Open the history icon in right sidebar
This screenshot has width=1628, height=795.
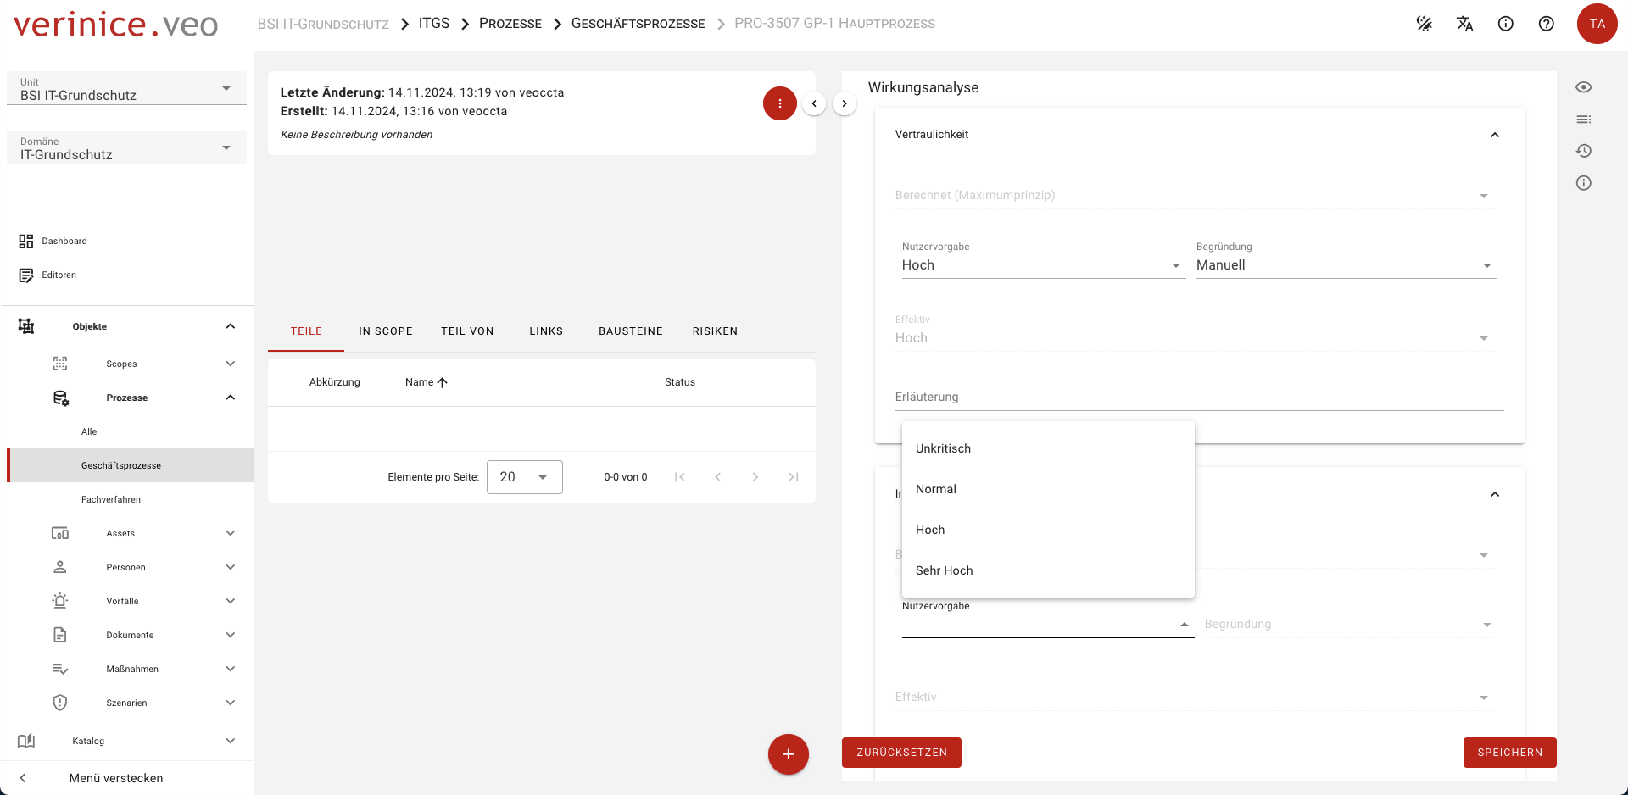tap(1583, 151)
